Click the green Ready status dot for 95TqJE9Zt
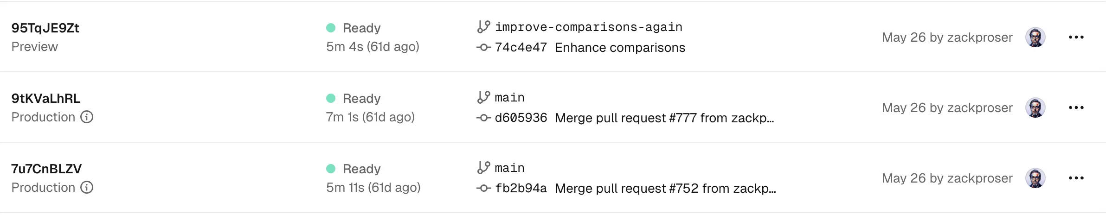 pos(331,28)
